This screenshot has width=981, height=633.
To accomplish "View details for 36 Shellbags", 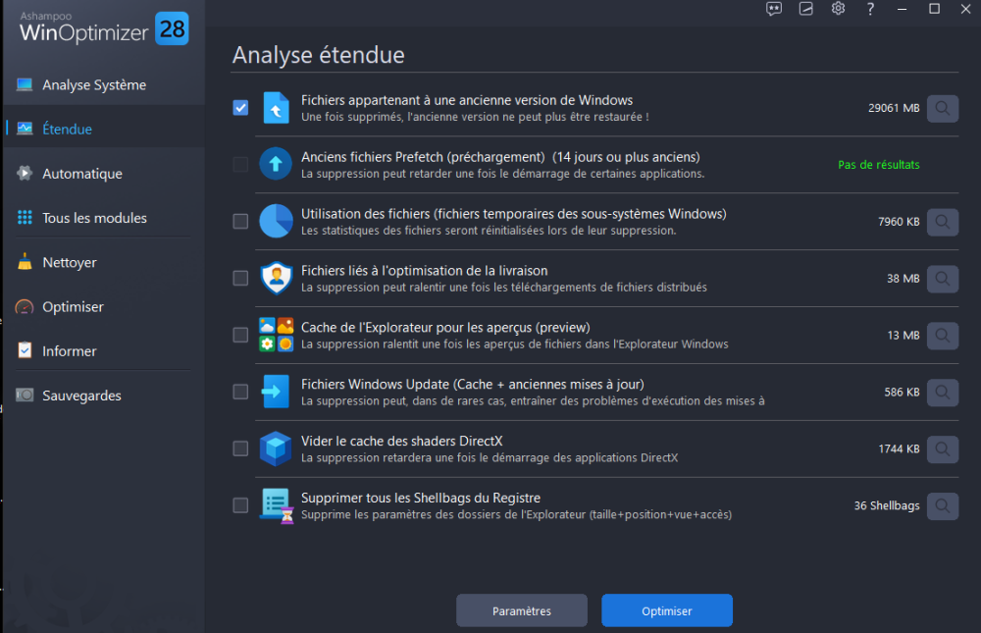I will pyautogui.click(x=942, y=505).
